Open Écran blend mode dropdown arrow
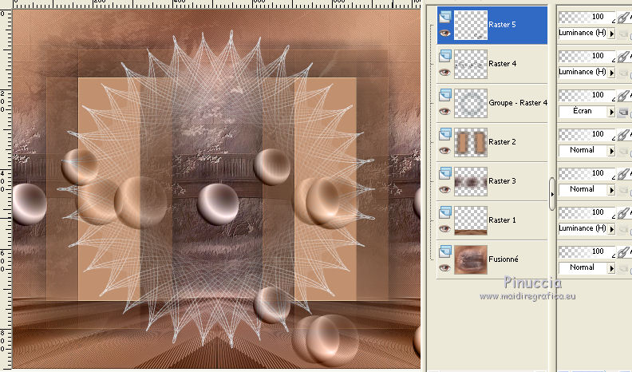This screenshot has height=372, width=632. 611,112
